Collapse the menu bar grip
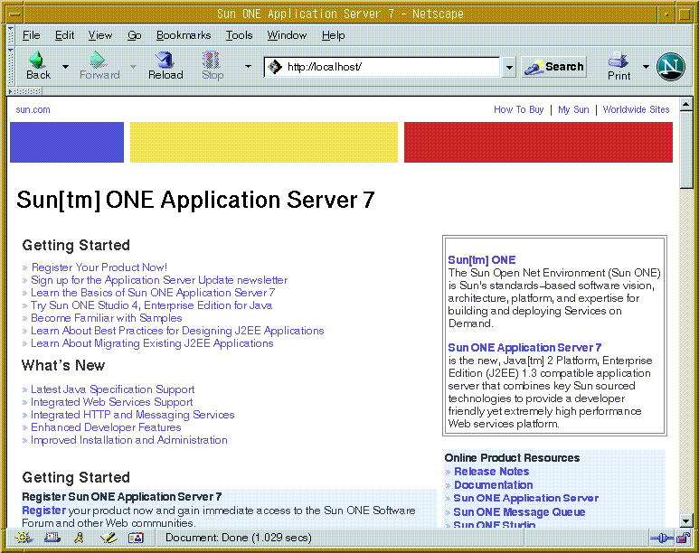Image resolution: width=699 pixels, height=553 pixels. [x=11, y=34]
